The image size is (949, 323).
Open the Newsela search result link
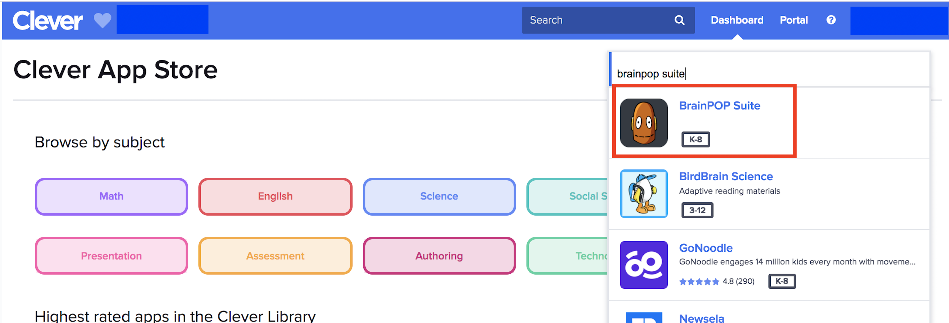[x=701, y=318]
